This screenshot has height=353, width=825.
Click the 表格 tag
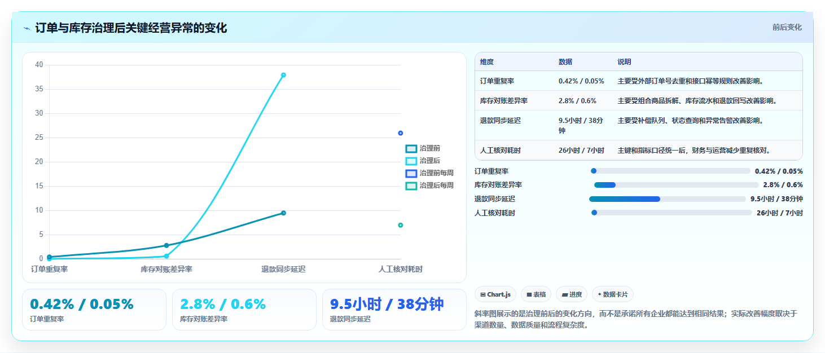(x=536, y=294)
